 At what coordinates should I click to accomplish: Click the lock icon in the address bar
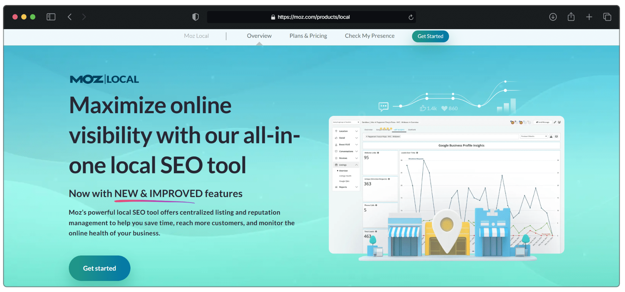pyautogui.click(x=273, y=17)
